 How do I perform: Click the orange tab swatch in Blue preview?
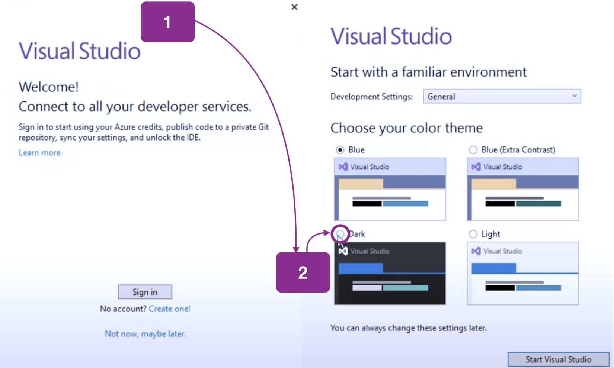[361, 184]
